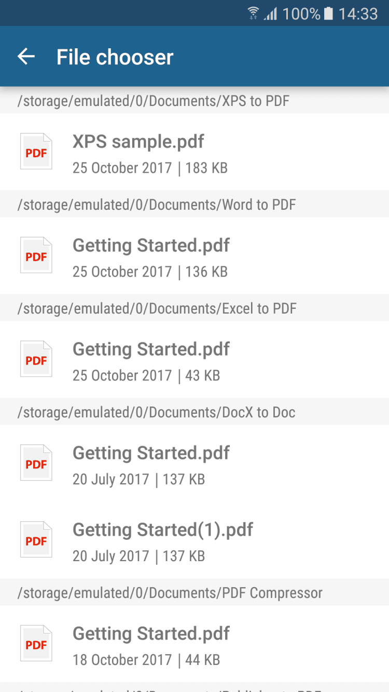Tap the back arrow in File chooser
Viewport: 389px width, 692px height.
[26, 57]
